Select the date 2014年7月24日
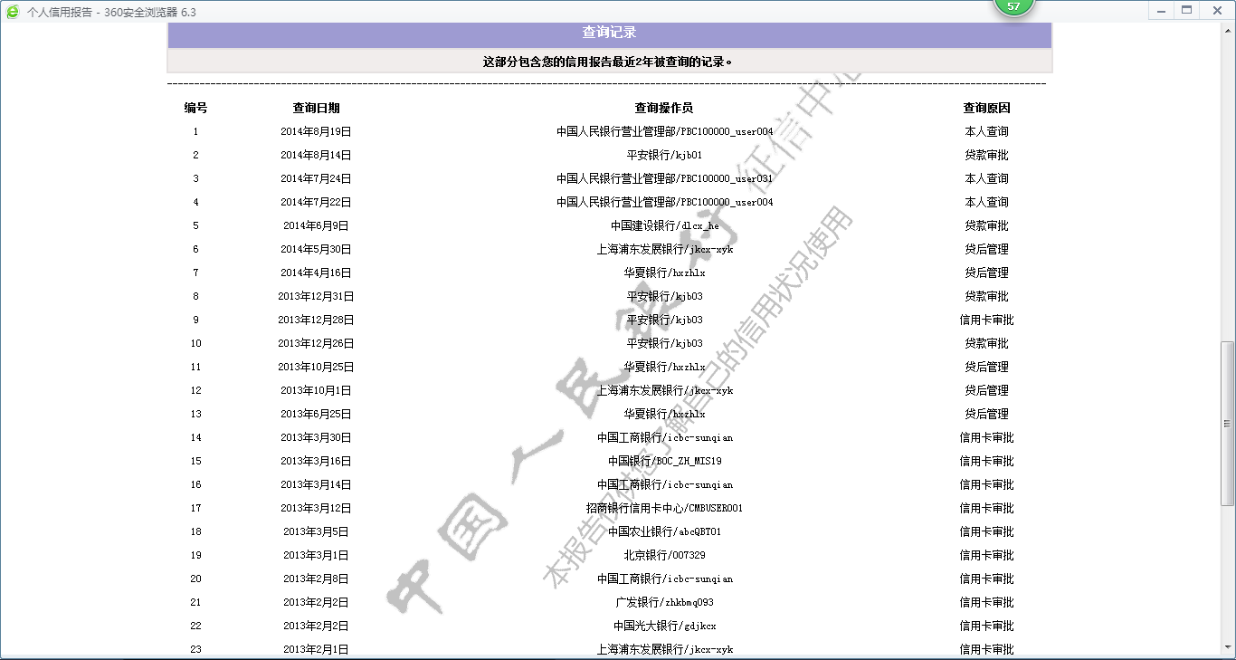Image resolution: width=1236 pixels, height=660 pixels. click(x=316, y=178)
